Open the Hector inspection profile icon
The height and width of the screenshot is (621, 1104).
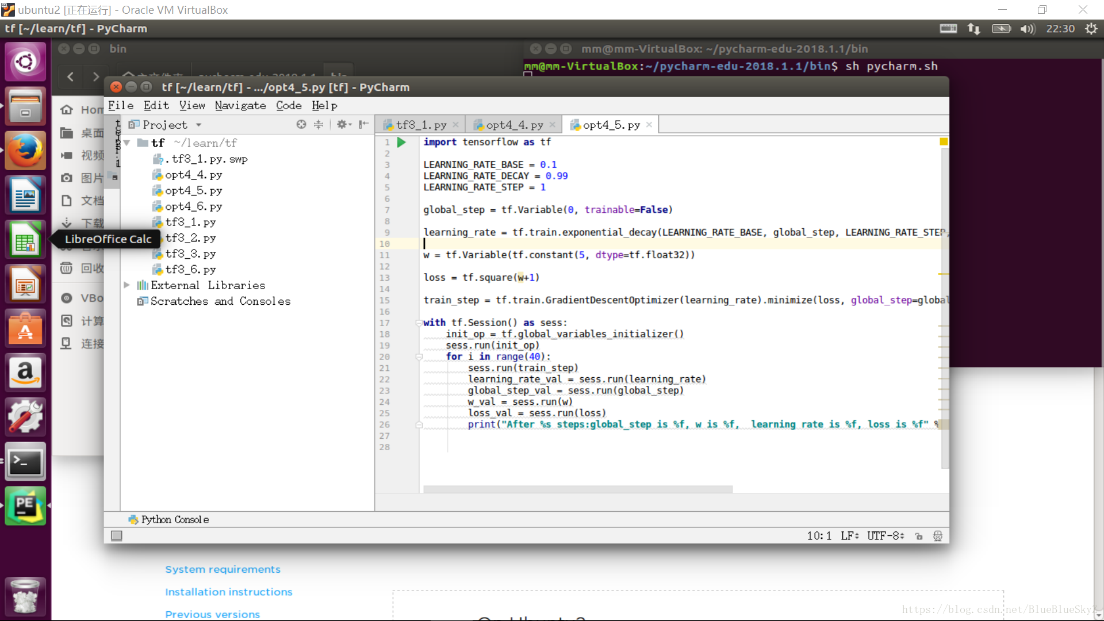click(x=938, y=536)
